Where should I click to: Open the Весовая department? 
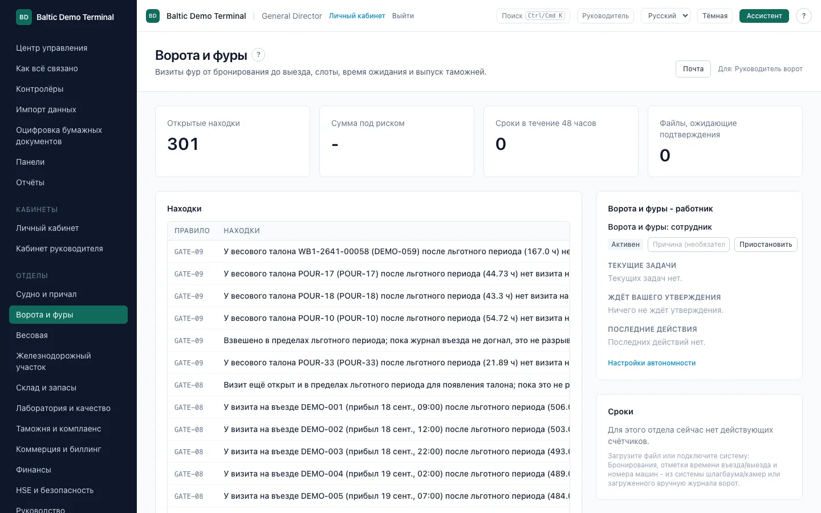(68, 335)
